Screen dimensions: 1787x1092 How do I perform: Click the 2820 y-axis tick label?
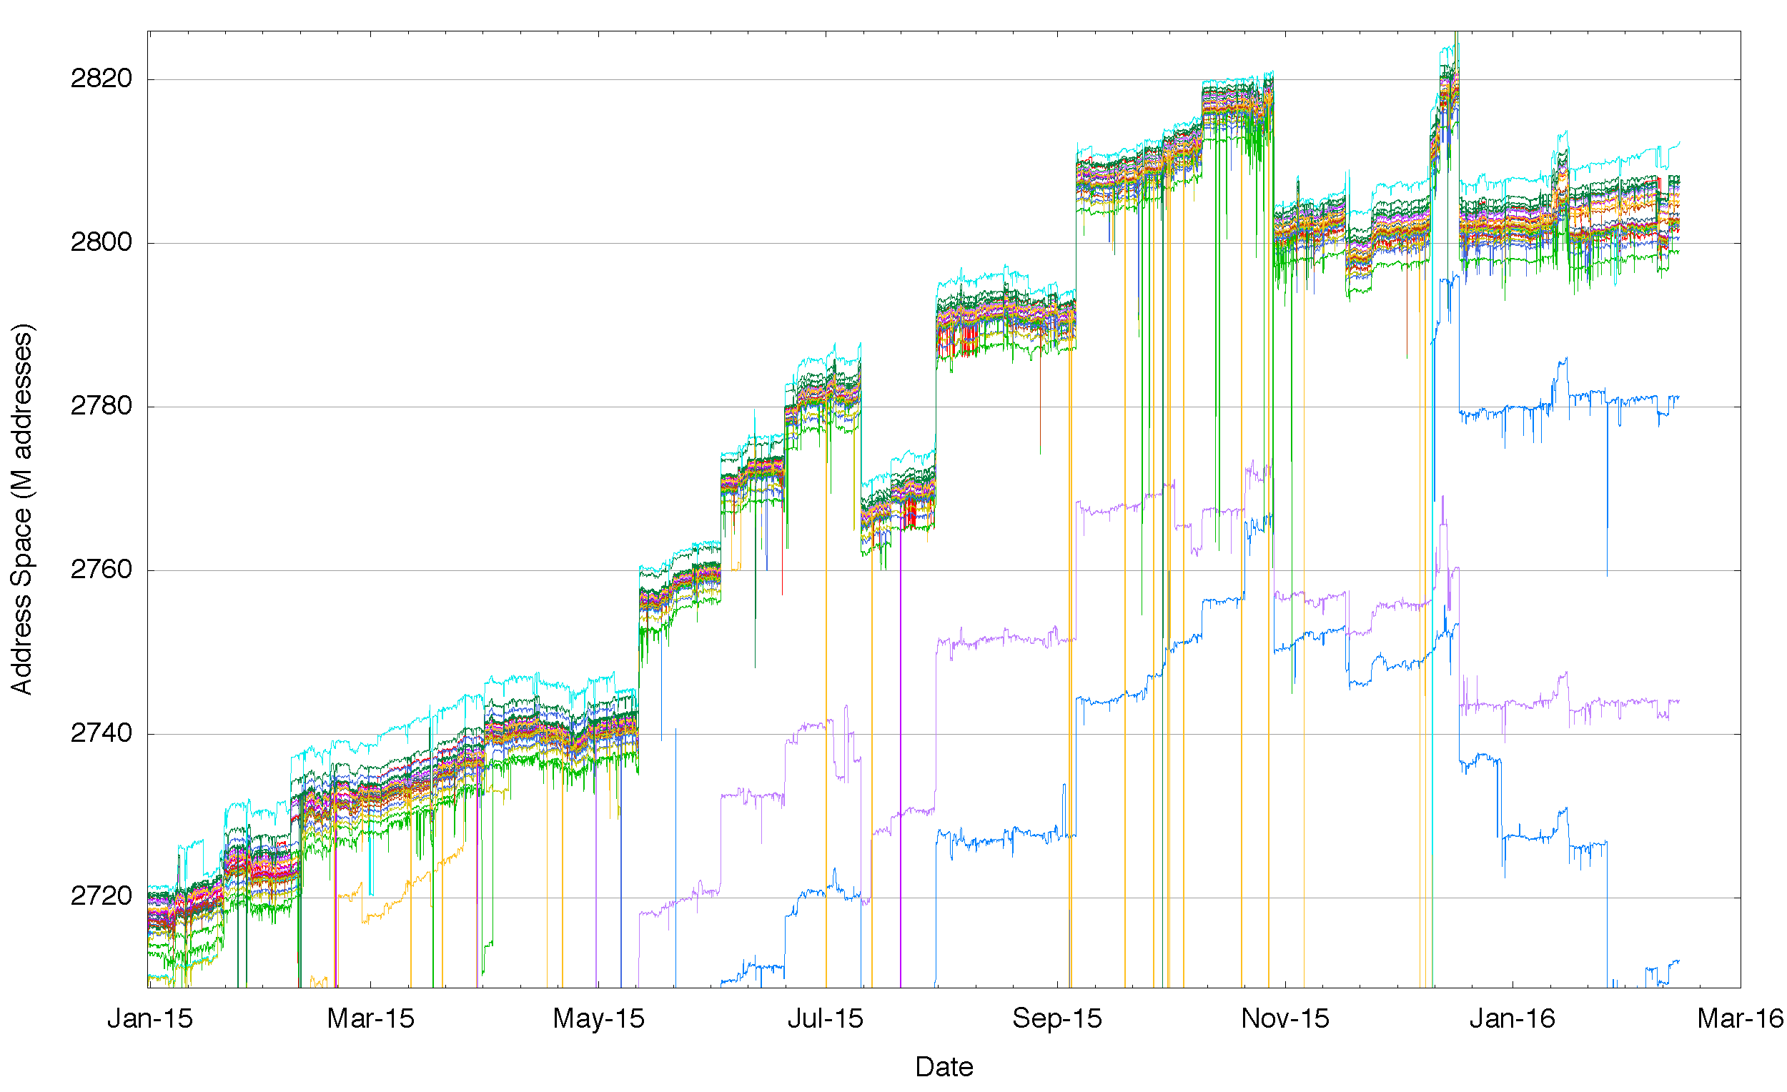[101, 79]
